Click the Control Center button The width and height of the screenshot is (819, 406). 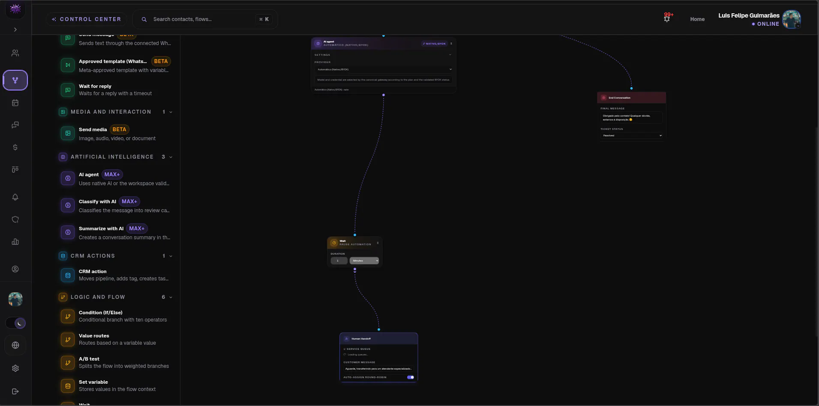click(x=86, y=19)
